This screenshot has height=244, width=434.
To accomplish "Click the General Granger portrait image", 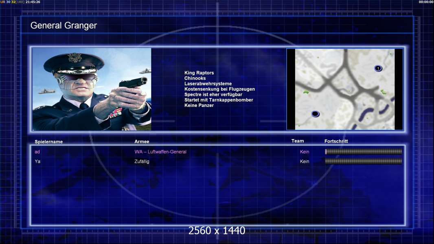I will coord(92,89).
